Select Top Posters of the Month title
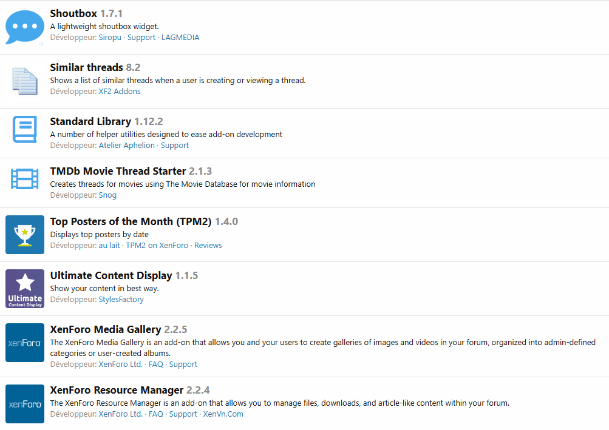609x430 pixels. click(131, 221)
